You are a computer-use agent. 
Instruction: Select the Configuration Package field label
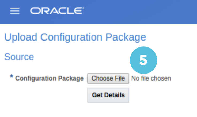[x=49, y=78]
